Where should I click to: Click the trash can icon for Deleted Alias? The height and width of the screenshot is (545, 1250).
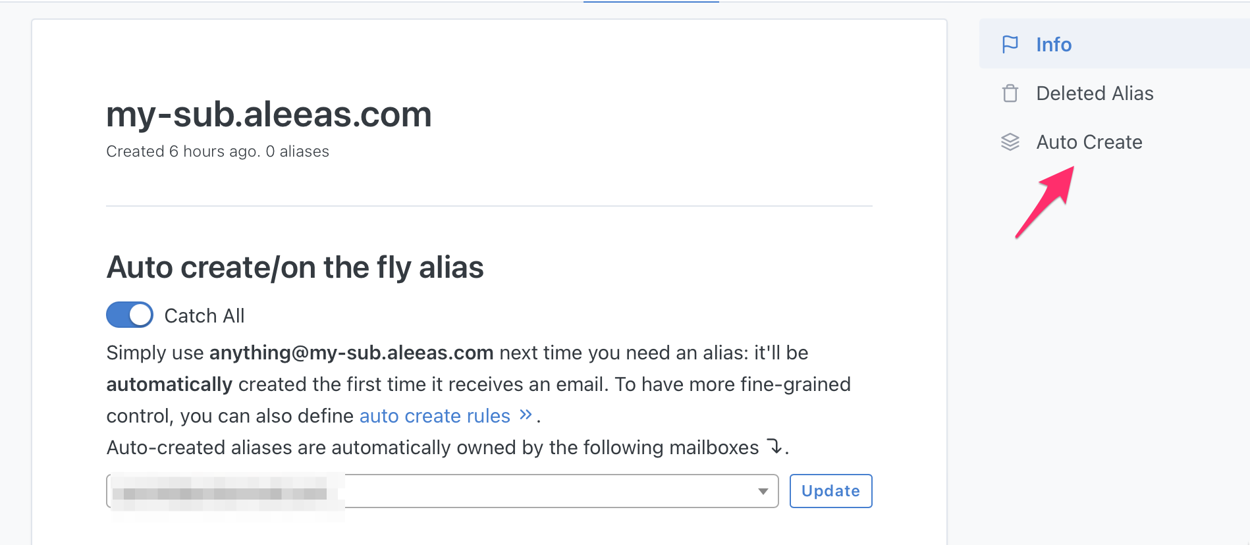tap(1010, 93)
